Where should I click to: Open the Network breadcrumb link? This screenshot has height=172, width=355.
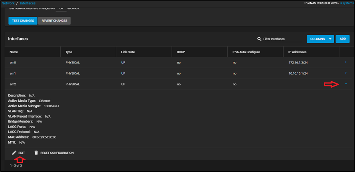(8, 3)
